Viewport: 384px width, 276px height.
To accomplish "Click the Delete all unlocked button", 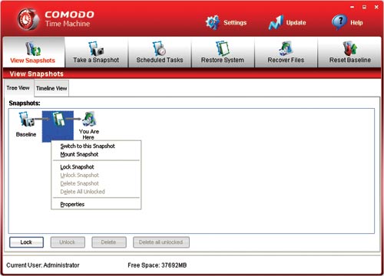I will (161, 242).
